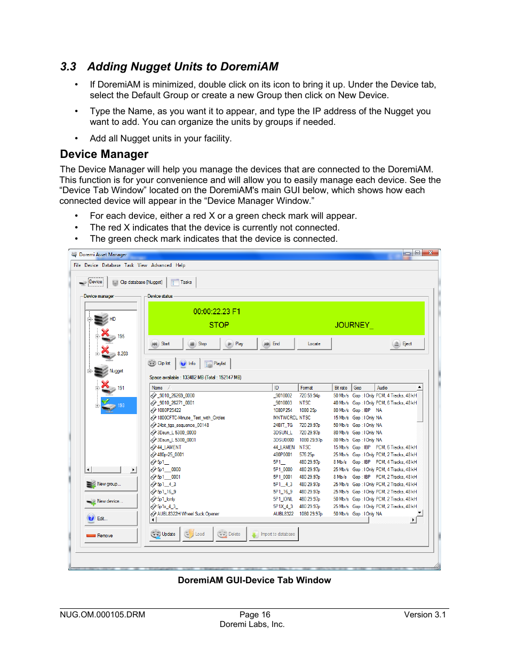Image resolution: width=509 pixels, height=659 pixels.
Task: Click the Eject button
Action: click(407, 344)
